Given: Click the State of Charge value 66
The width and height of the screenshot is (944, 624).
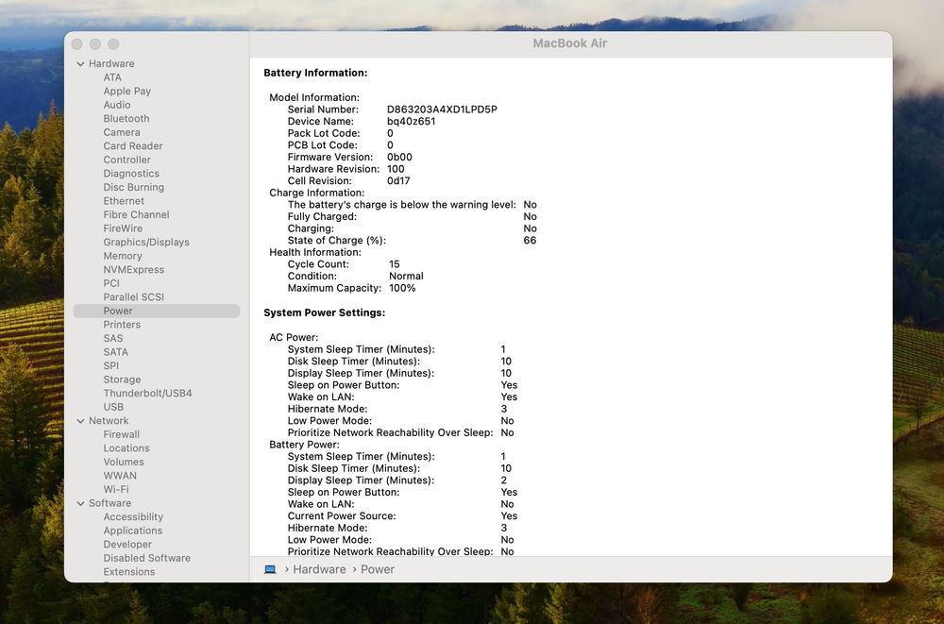Looking at the screenshot, I should pyautogui.click(x=530, y=241).
